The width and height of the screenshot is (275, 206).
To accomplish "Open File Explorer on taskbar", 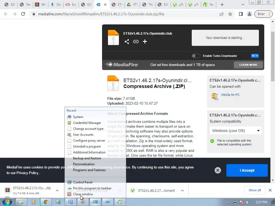I will pos(21,202).
